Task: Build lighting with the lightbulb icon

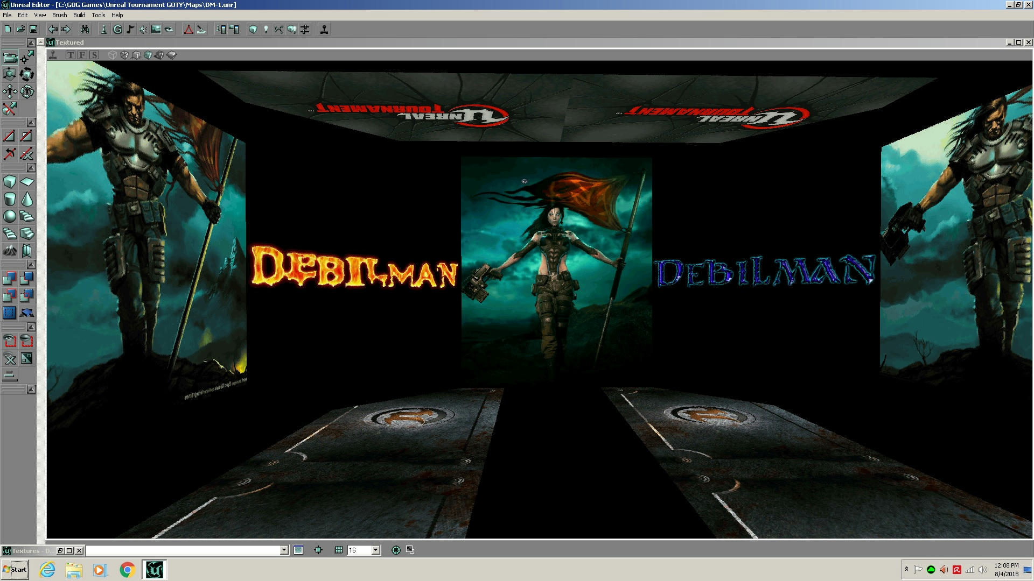Action: tap(266, 29)
